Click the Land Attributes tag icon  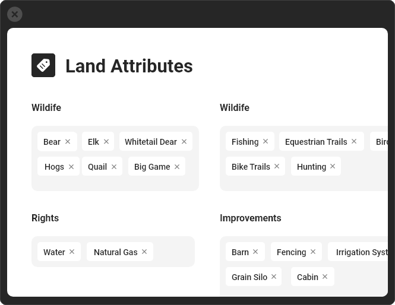pyautogui.click(x=43, y=65)
